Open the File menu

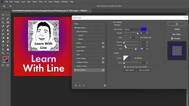pyautogui.click(x=6, y=2)
